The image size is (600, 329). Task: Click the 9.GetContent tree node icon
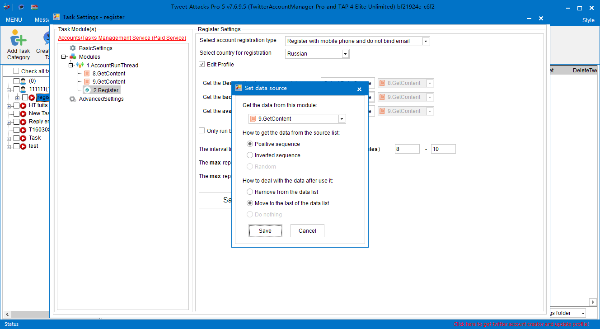87,81
